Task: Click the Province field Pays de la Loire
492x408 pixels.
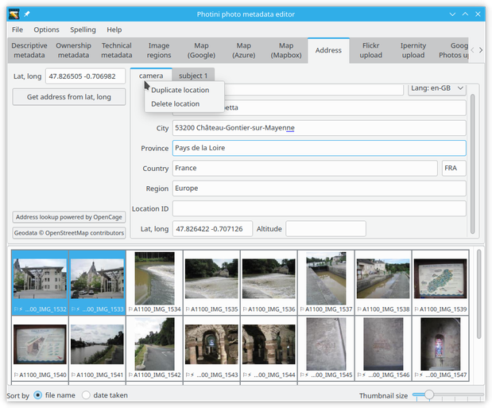Action: 319,148
